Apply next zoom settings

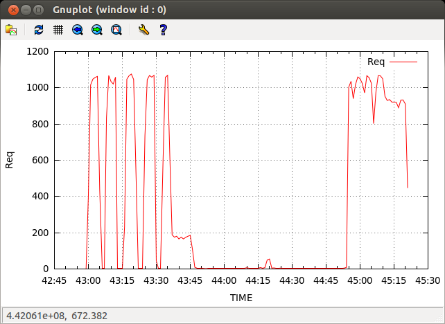97,30
